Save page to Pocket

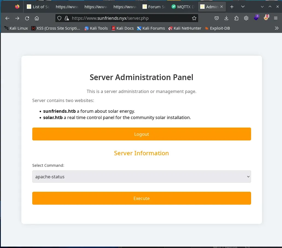(217, 18)
